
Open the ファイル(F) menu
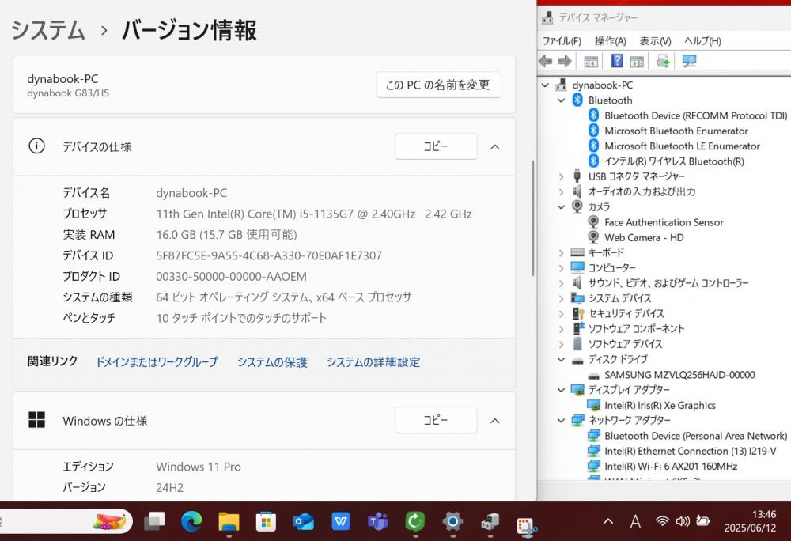point(562,41)
